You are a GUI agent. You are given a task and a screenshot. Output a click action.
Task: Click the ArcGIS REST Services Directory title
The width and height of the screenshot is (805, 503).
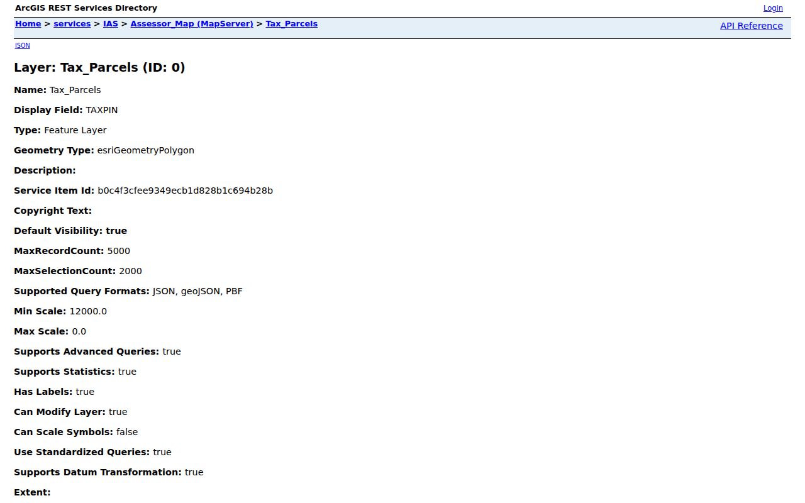(x=86, y=8)
